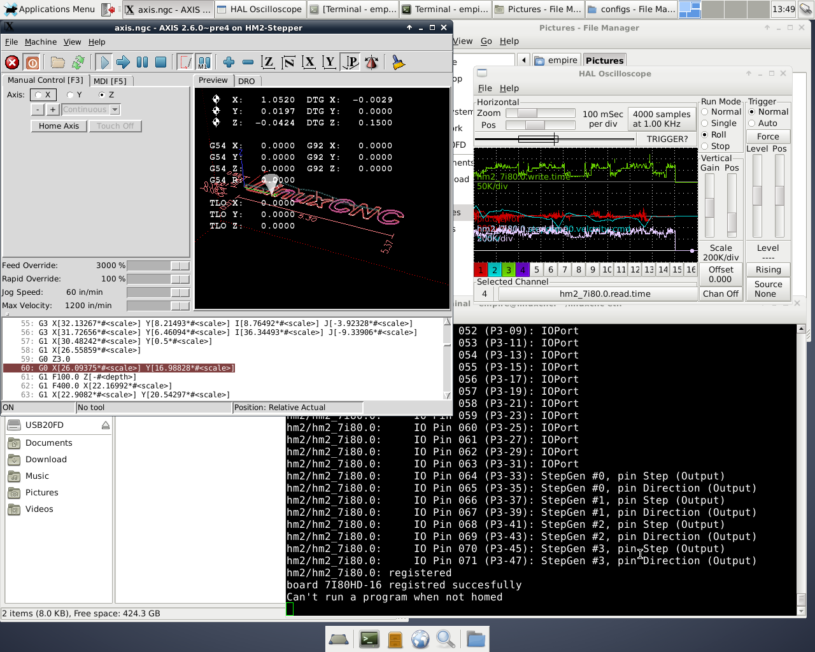Set oscilloscope Run Mode to Single
Screen dimensions: 815x652
719,124
